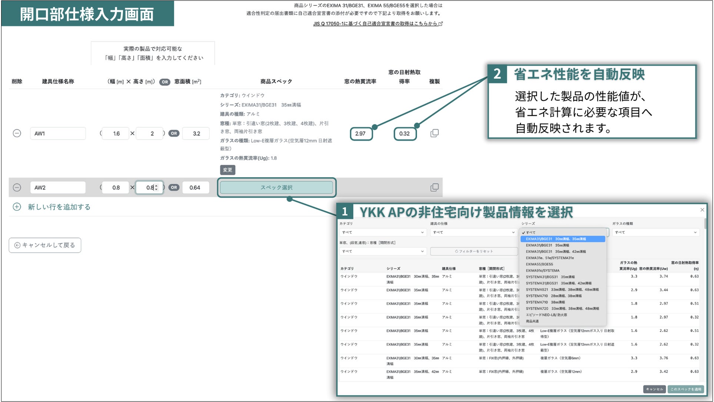714x402 pixels.
Task: Expand the ガラスの種類 dropdown
Action: [655, 232]
